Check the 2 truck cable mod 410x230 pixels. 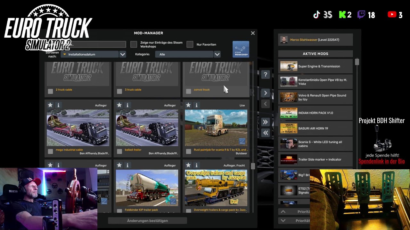[50, 91]
